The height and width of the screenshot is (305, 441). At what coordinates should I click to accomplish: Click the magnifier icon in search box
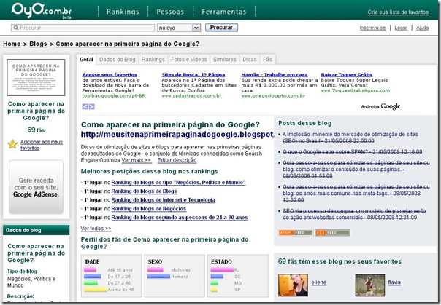pyautogui.click(x=16, y=28)
